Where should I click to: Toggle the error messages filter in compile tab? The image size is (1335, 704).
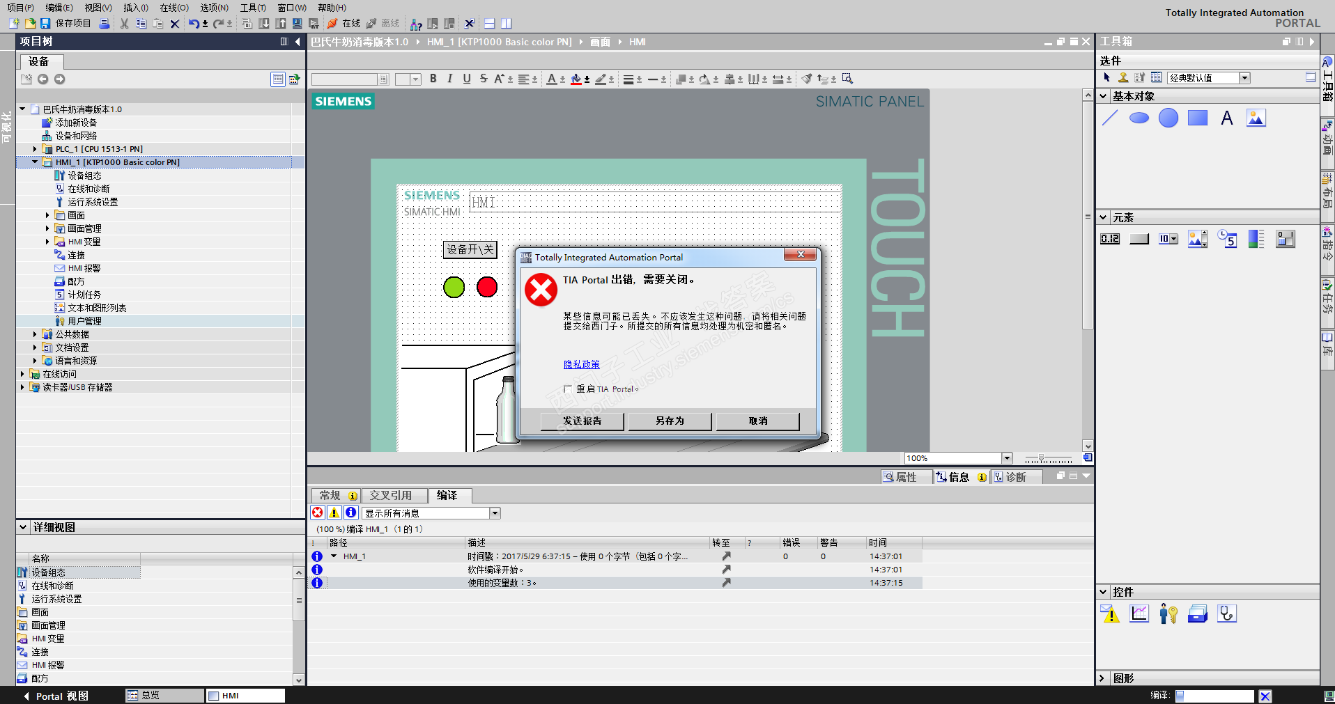click(x=318, y=513)
